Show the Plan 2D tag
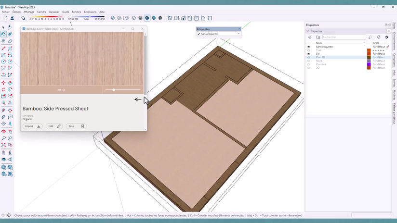 pyautogui.click(x=309, y=57)
